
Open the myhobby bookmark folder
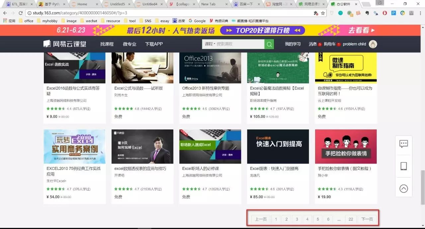coord(47,21)
